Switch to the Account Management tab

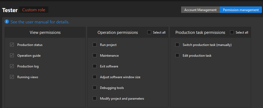(x=200, y=10)
